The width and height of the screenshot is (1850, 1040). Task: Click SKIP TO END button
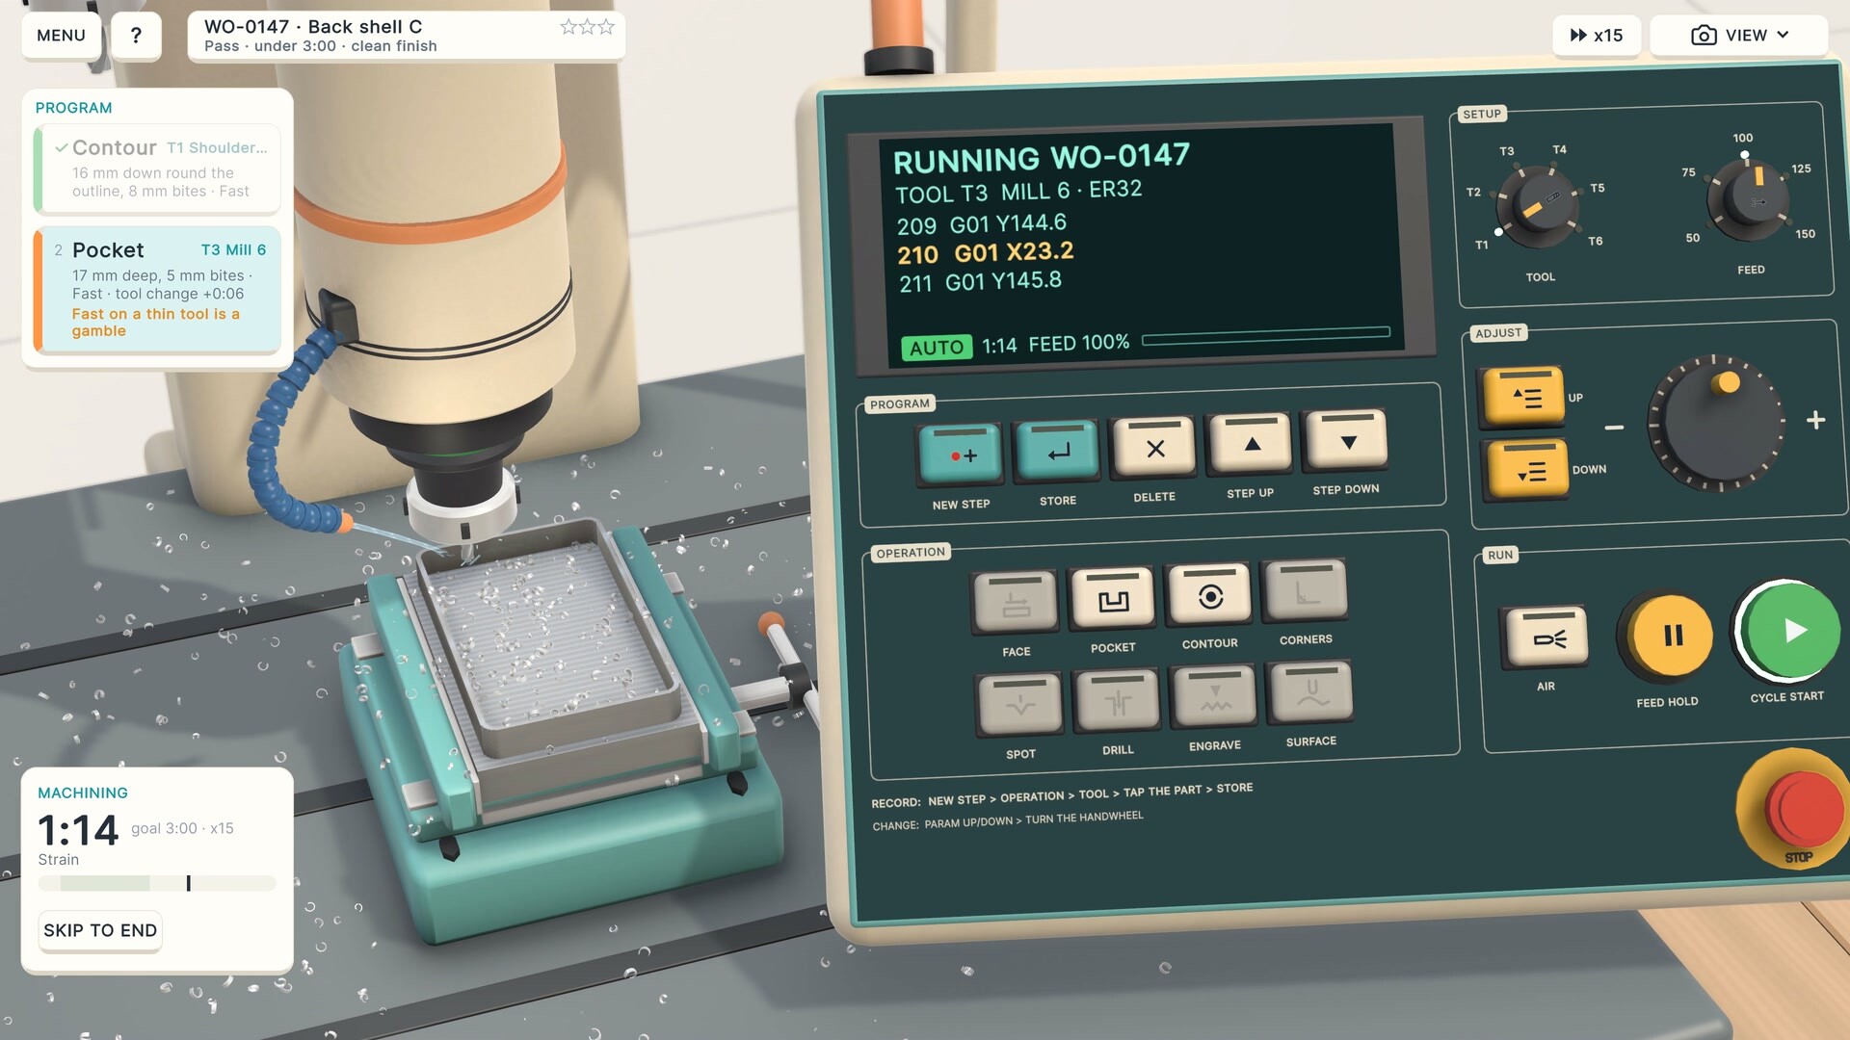coord(100,930)
